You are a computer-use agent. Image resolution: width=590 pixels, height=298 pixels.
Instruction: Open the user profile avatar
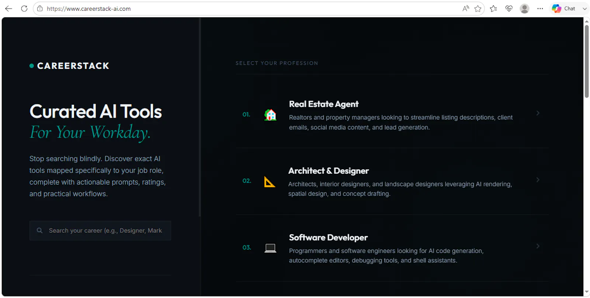tap(524, 8)
